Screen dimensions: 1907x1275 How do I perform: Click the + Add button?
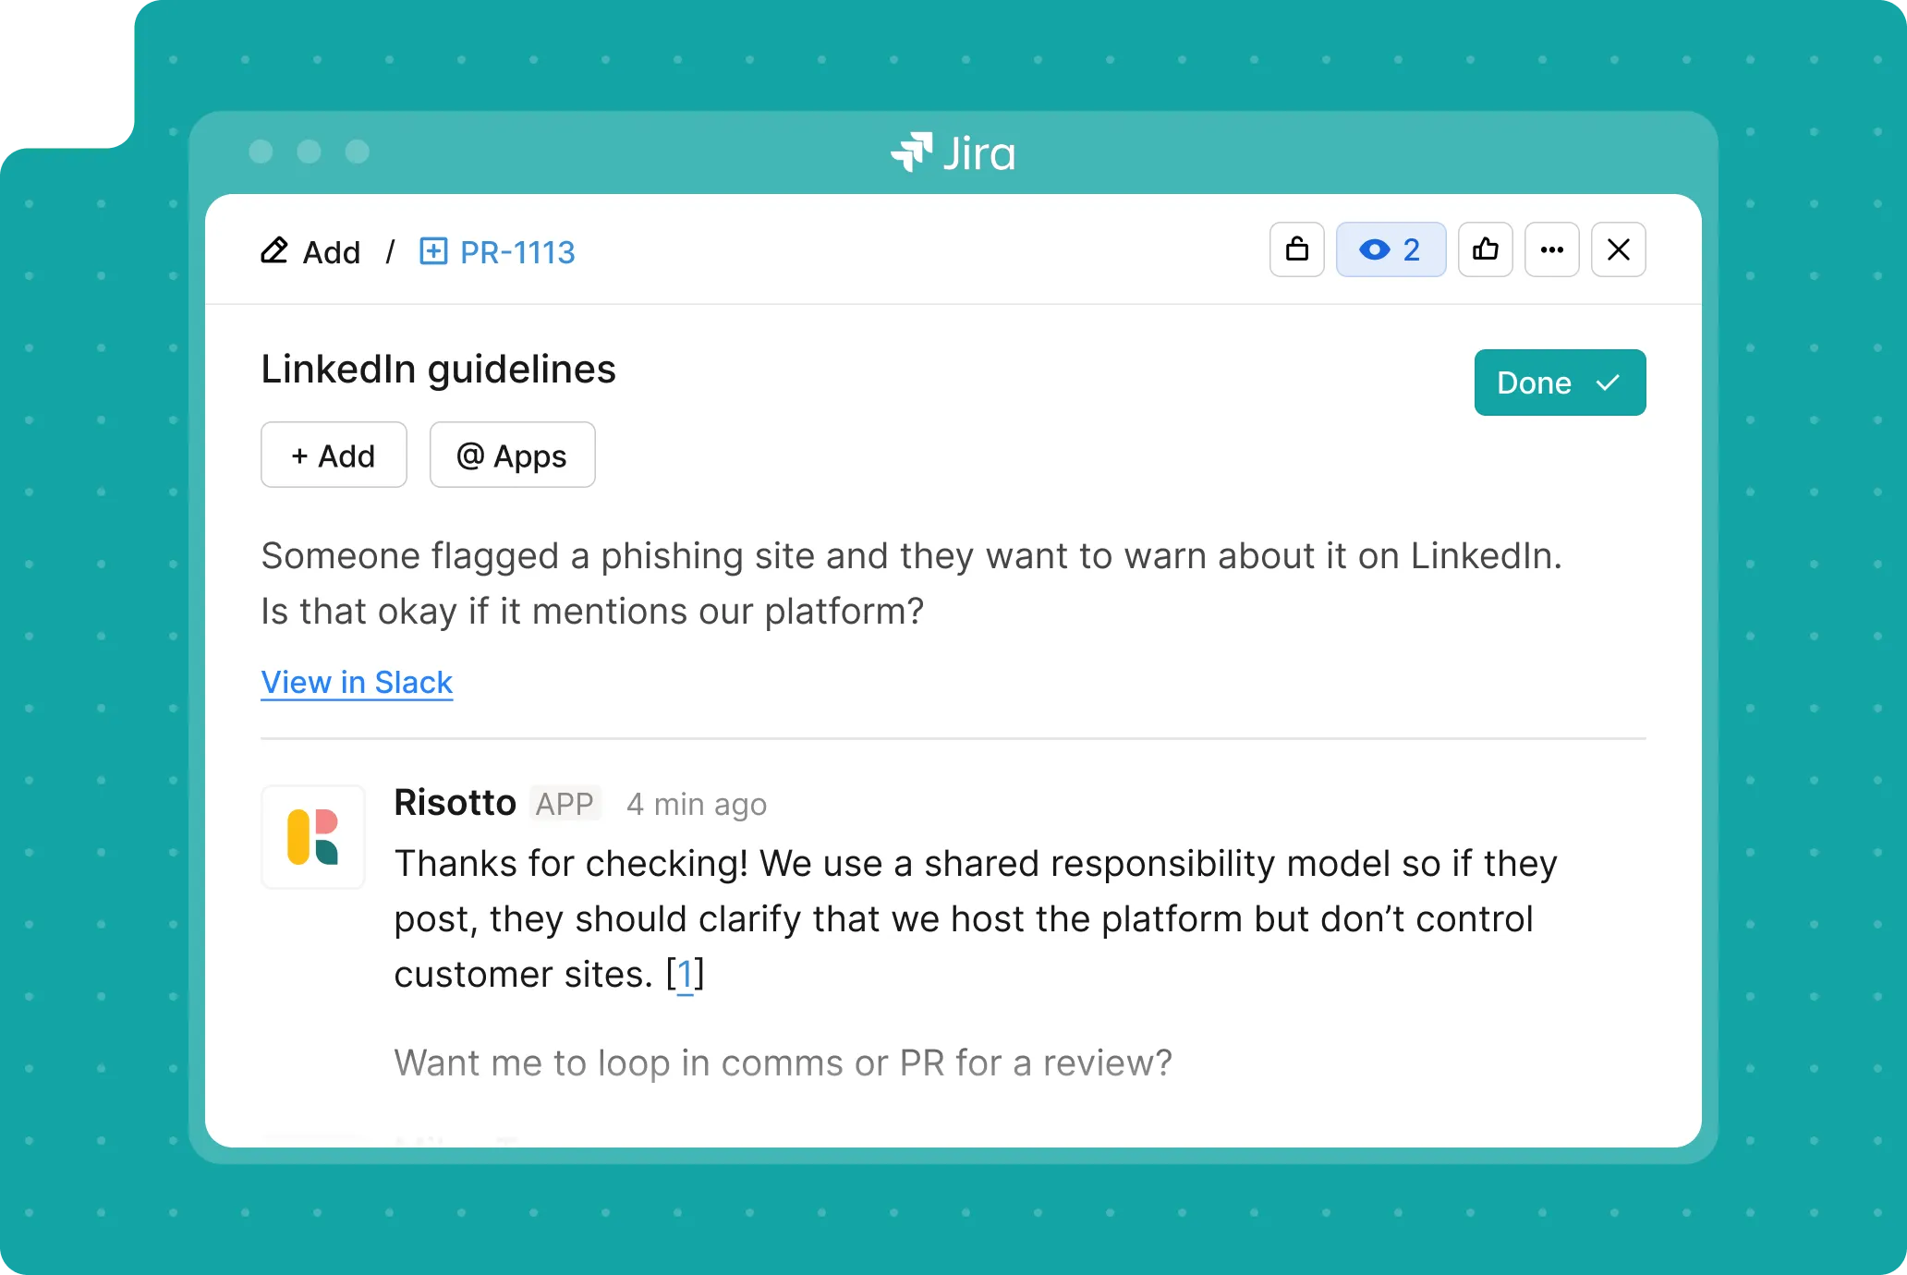point(334,455)
